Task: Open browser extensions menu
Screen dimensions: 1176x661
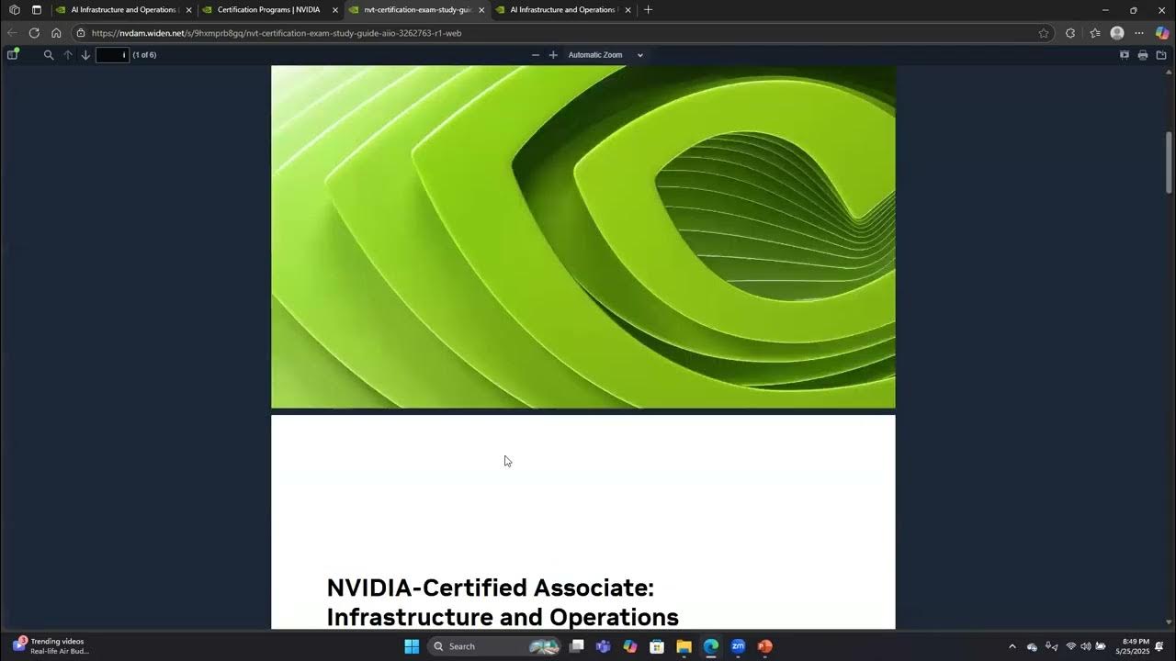Action: coord(1070,33)
